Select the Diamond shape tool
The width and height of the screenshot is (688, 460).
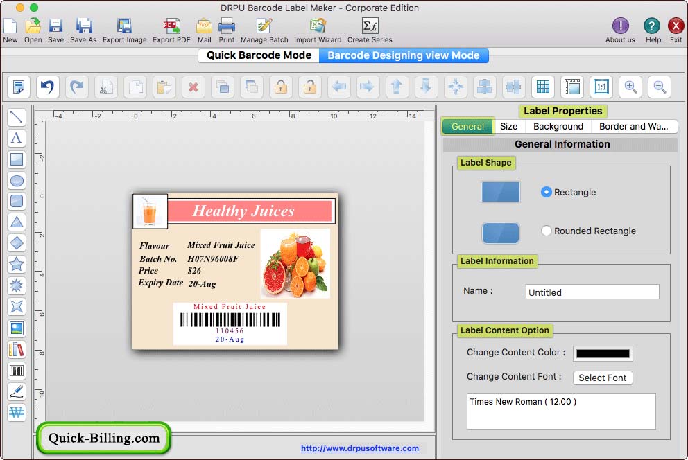pyautogui.click(x=17, y=243)
